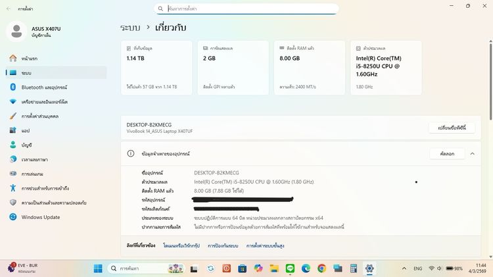
Task: Click the search magnifier icon in Settings
Action: (x=160, y=9)
